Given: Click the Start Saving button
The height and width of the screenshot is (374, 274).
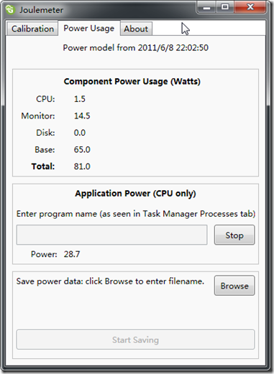Looking at the screenshot, I should pos(135,340).
